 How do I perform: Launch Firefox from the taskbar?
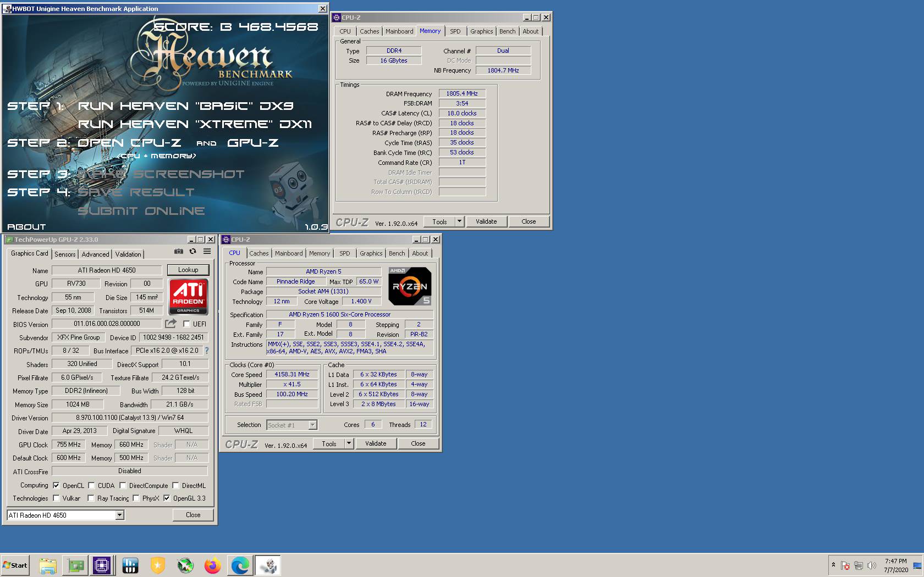click(212, 565)
